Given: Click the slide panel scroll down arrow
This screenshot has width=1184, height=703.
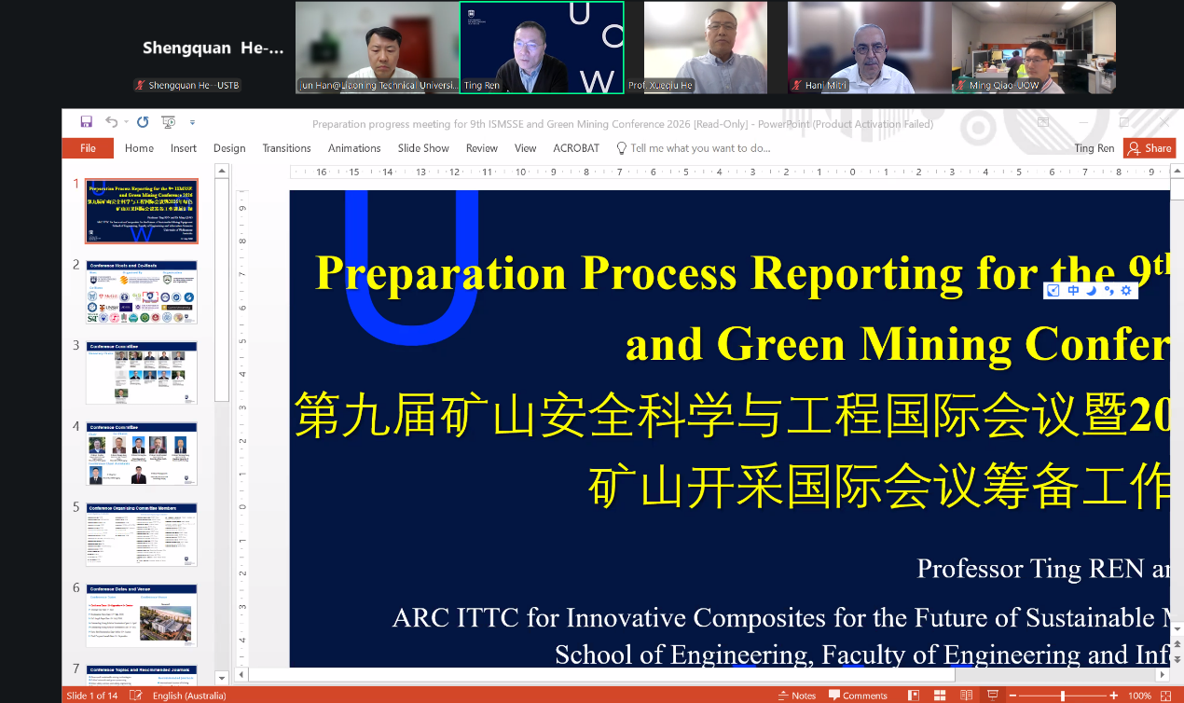Looking at the screenshot, I should [x=222, y=678].
